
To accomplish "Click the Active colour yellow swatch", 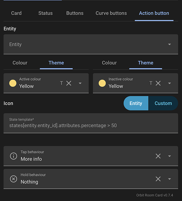I will tap(13, 83).
